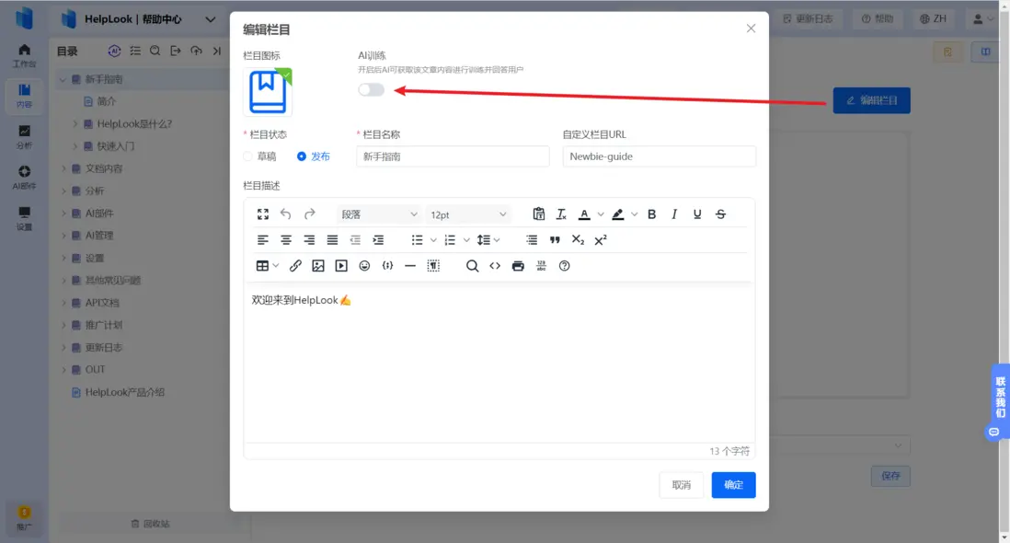The width and height of the screenshot is (1010, 543).
Task: Click the 栏目名称 input field
Action: point(453,156)
